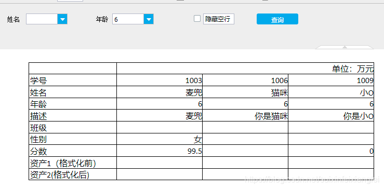Viewport: 384px width, 189px height.
Task: Select the 班级 row label
Action: point(73,127)
